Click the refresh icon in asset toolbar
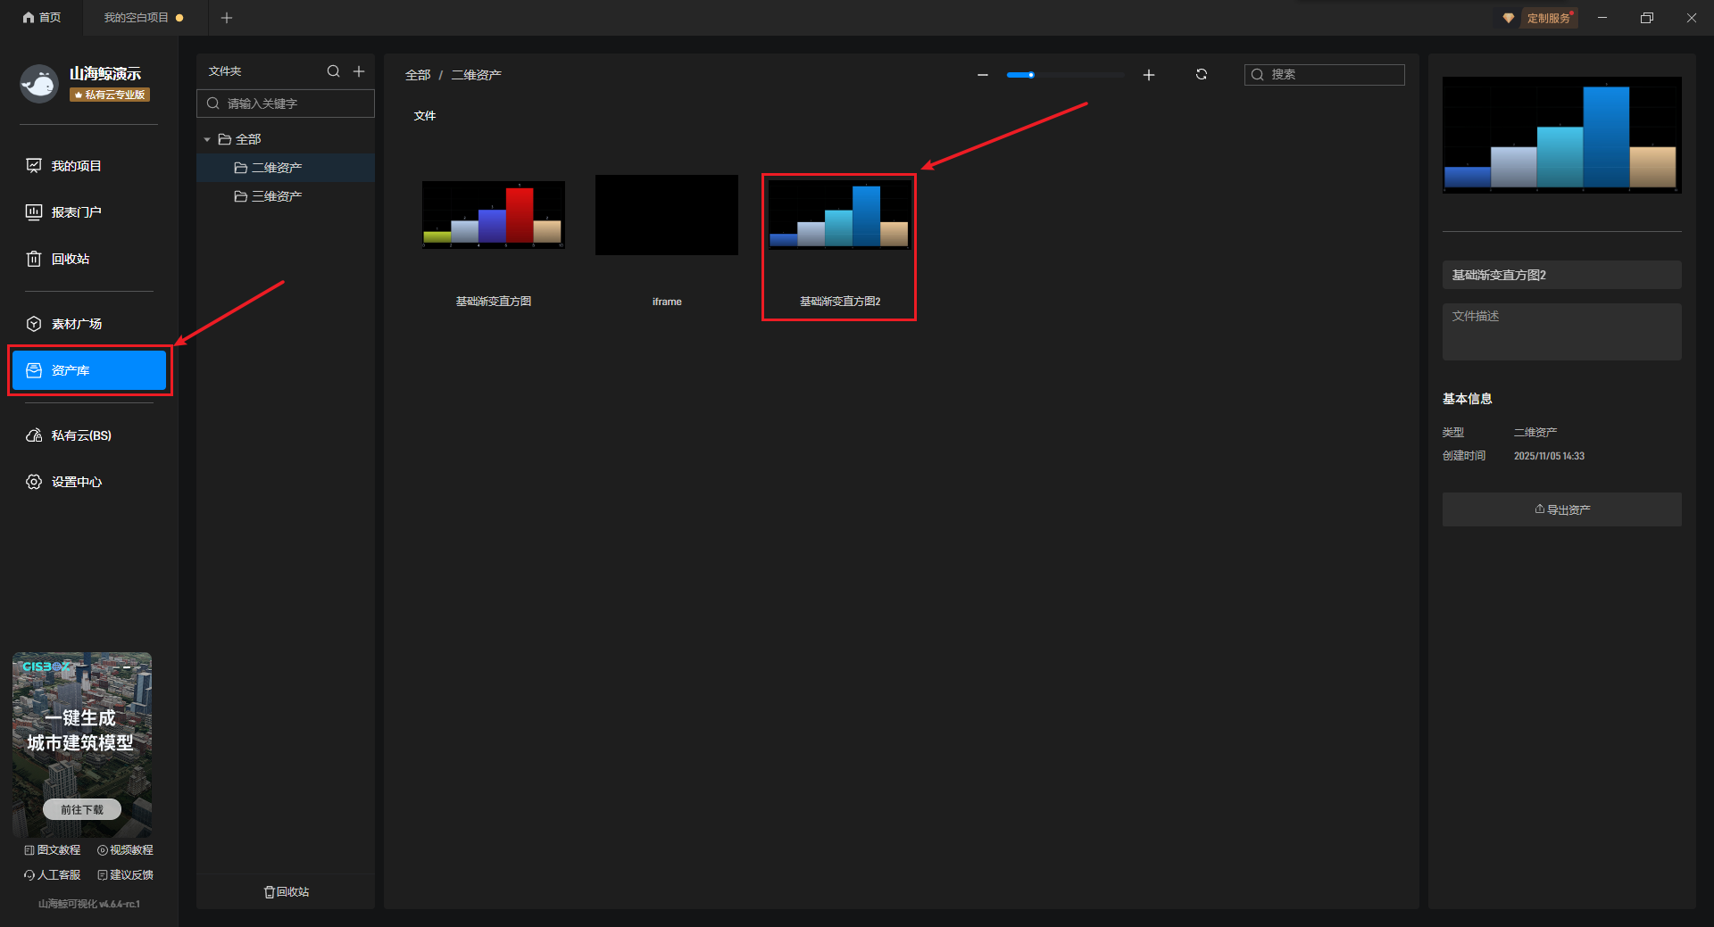 (x=1202, y=75)
